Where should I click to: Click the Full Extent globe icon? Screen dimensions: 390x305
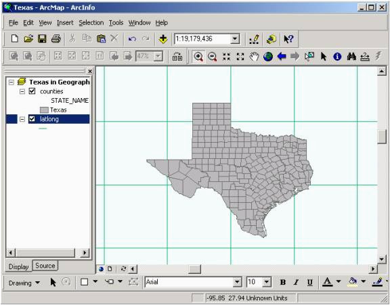(x=268, y=57)
